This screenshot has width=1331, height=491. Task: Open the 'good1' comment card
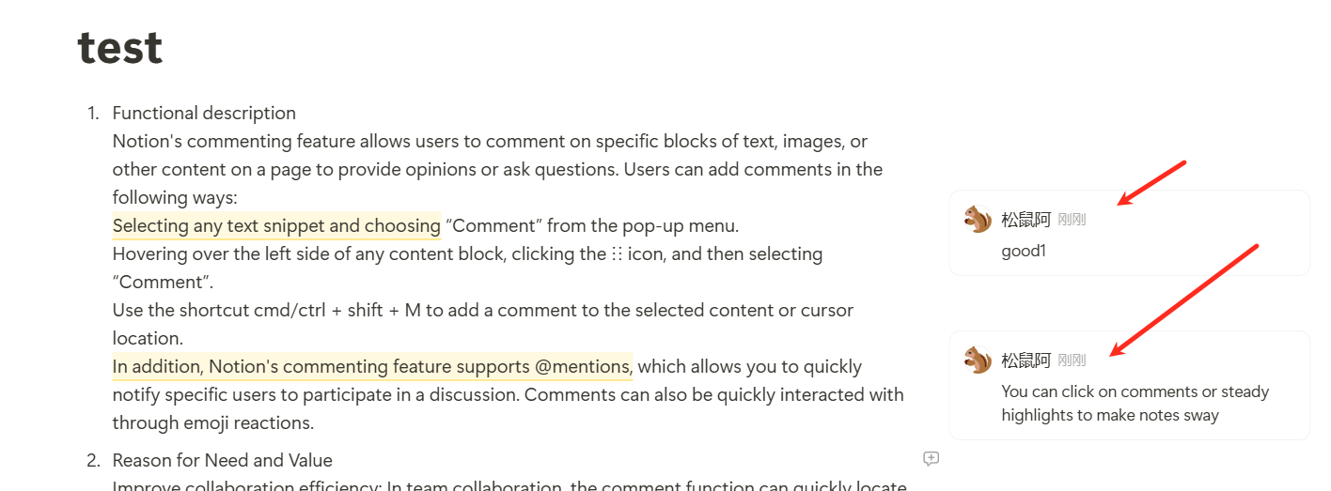tap(1129, 233)
